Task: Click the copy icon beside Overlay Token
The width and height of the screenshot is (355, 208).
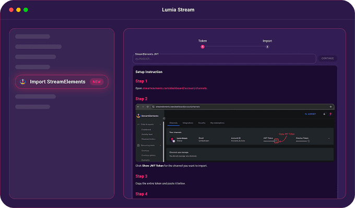Action: click(309, 141)
